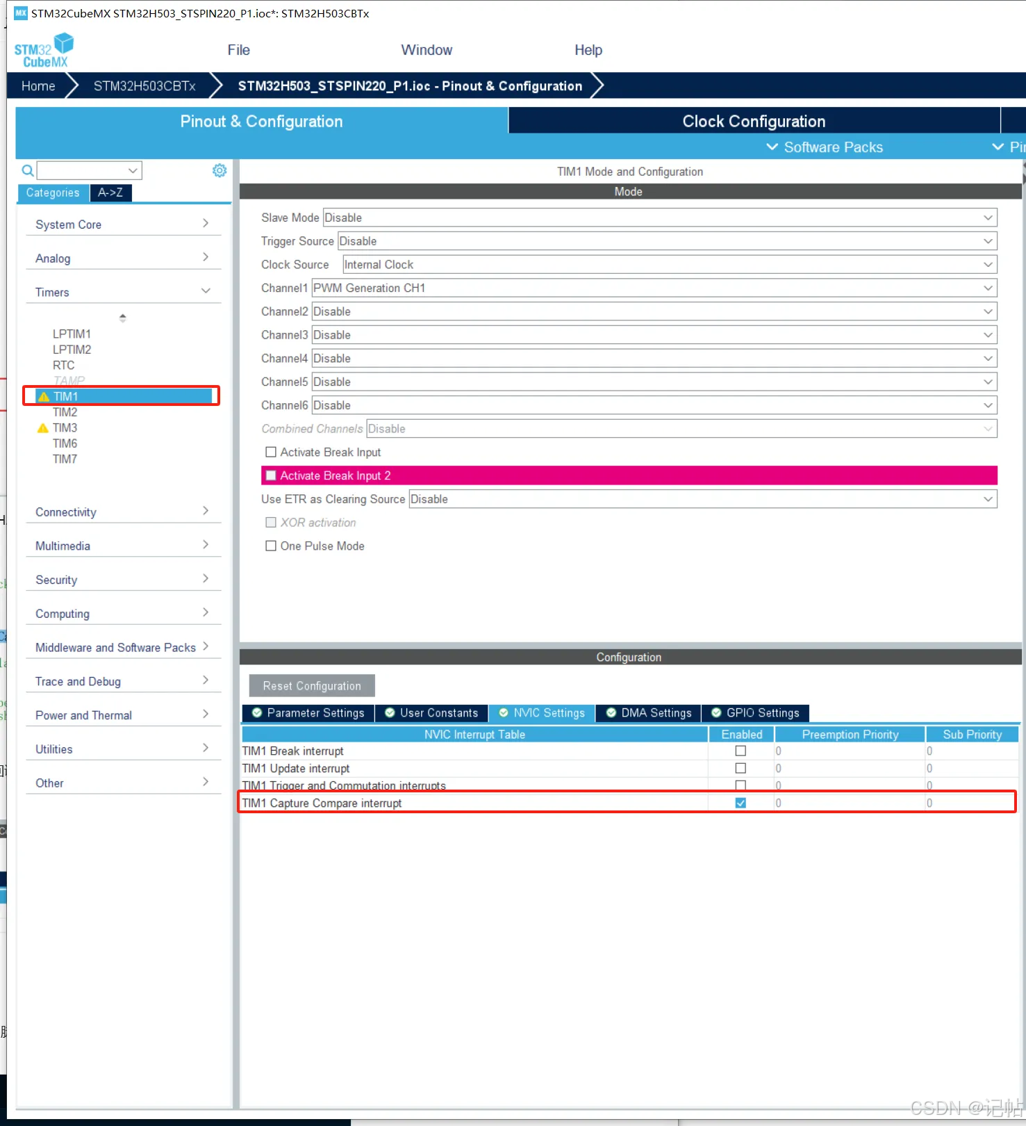Open the Clock Source dropdown
Image resolution: width=1026 pixels, height=1126 pixels.
click(x=670, y=265)
